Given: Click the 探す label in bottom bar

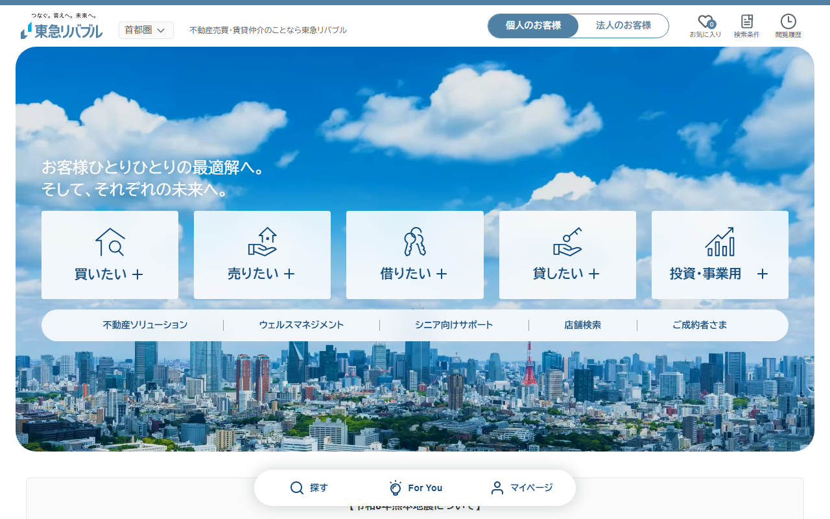Looking at the screenshot, I should 319,488.
